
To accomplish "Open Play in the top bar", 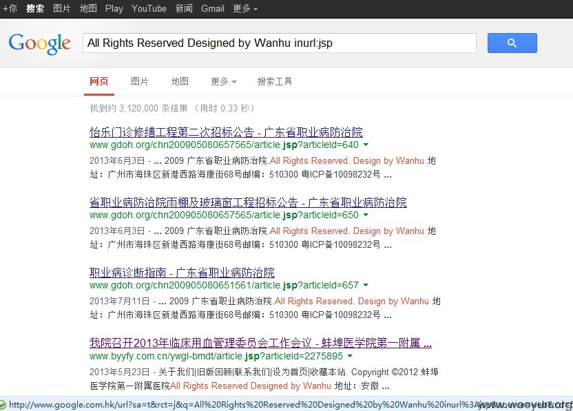I will (x=114, y=8).
